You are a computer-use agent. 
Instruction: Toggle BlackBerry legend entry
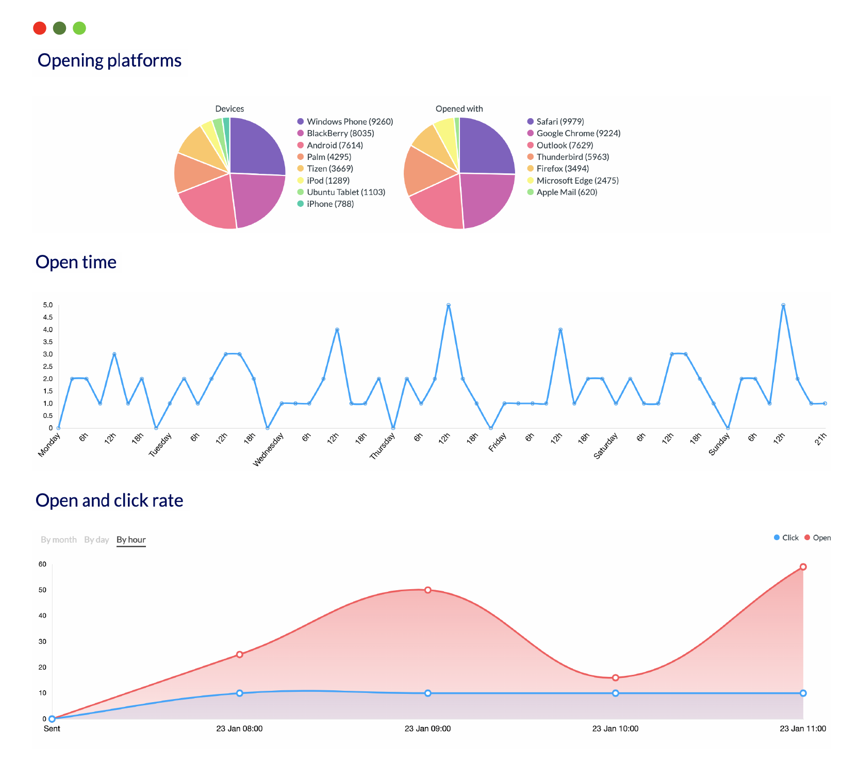pos(336,133)
